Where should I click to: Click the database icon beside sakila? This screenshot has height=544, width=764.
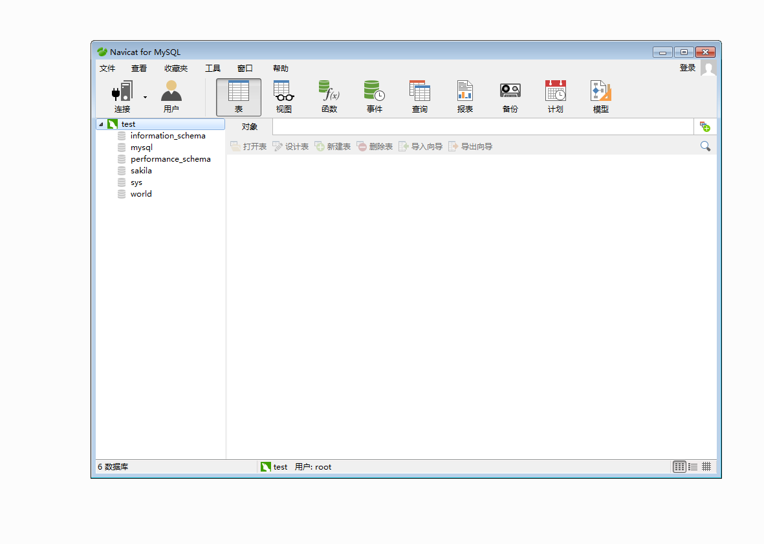tap(122, 171)
